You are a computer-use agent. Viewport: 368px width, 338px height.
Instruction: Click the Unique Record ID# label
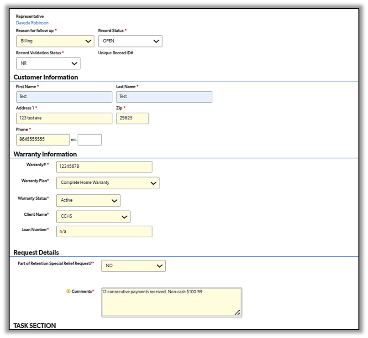point(116,53)
